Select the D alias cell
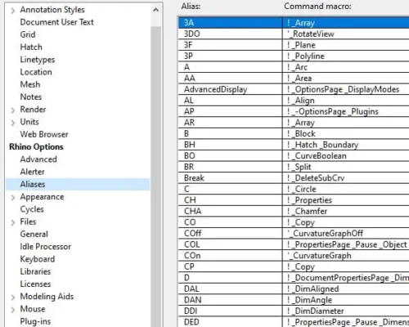The height and width of the screenshot is (327, 409). (231, 278)
